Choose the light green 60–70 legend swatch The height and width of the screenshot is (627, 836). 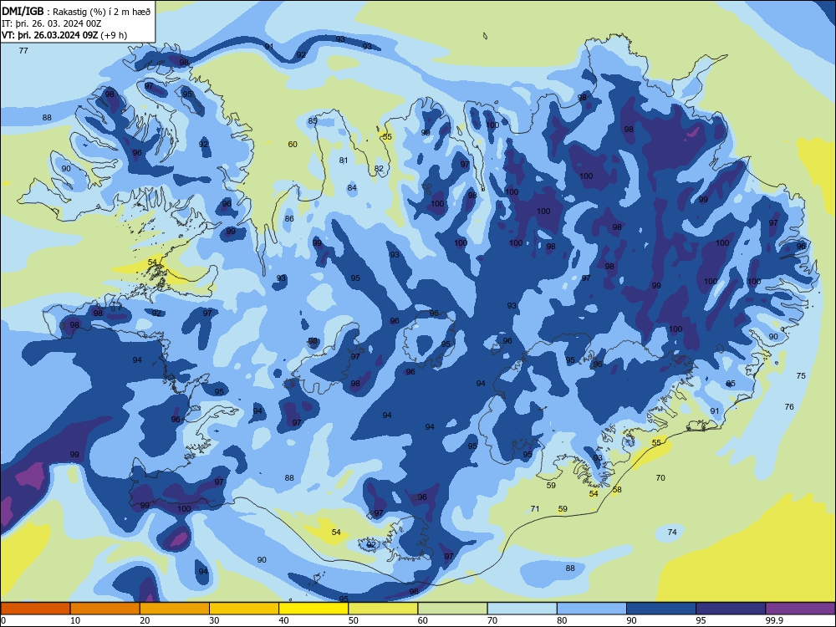pos(452,609)
